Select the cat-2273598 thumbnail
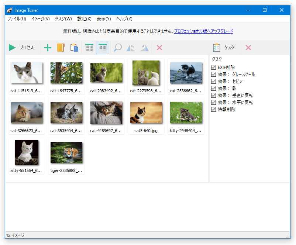 pos(146,76)
